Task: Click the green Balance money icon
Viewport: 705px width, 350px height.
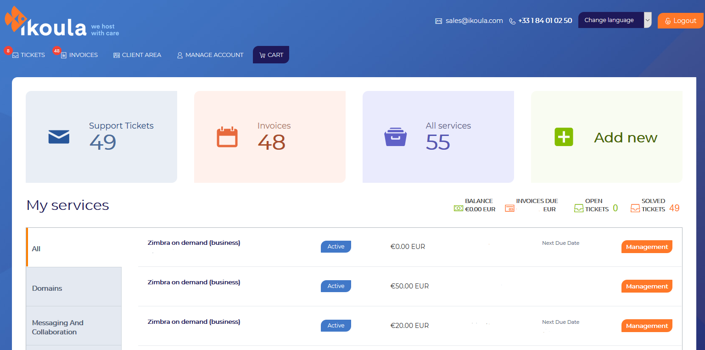Action: [459, 208]
